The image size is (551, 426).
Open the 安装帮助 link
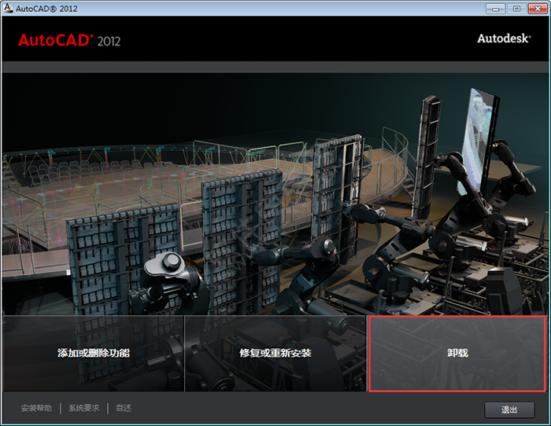[x=36, y=408]
